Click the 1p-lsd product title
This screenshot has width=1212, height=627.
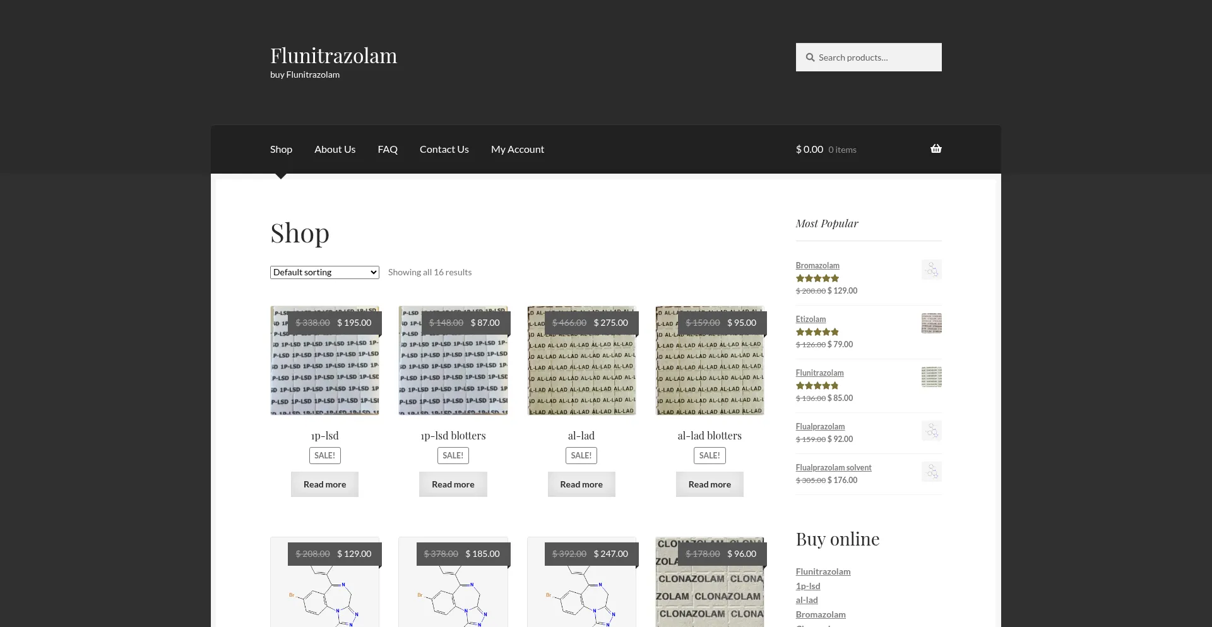324,436
